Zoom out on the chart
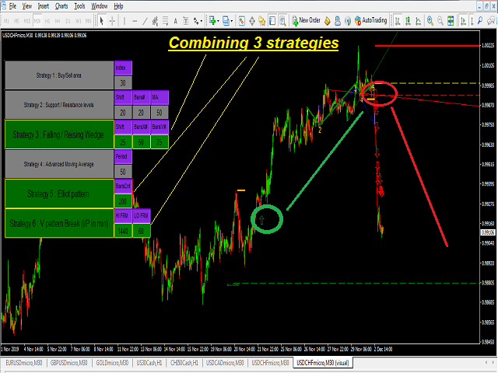 (440, 21)
